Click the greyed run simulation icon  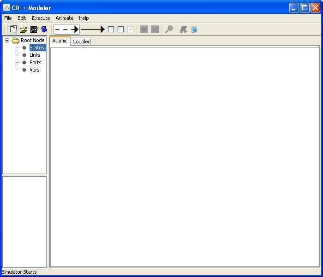pyautogui.click(x=183, y=30)
